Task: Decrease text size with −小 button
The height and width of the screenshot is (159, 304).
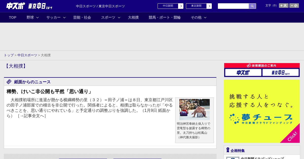Action: (x=294, y=6)
